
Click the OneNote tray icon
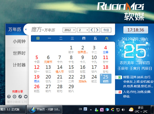point(102,110)
